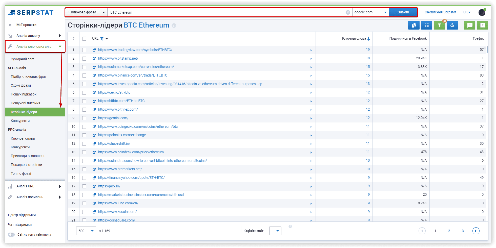This screenshot has height=248, width=496.
Task: Go to next page with arrow button
Action: (x=476, y=231)
